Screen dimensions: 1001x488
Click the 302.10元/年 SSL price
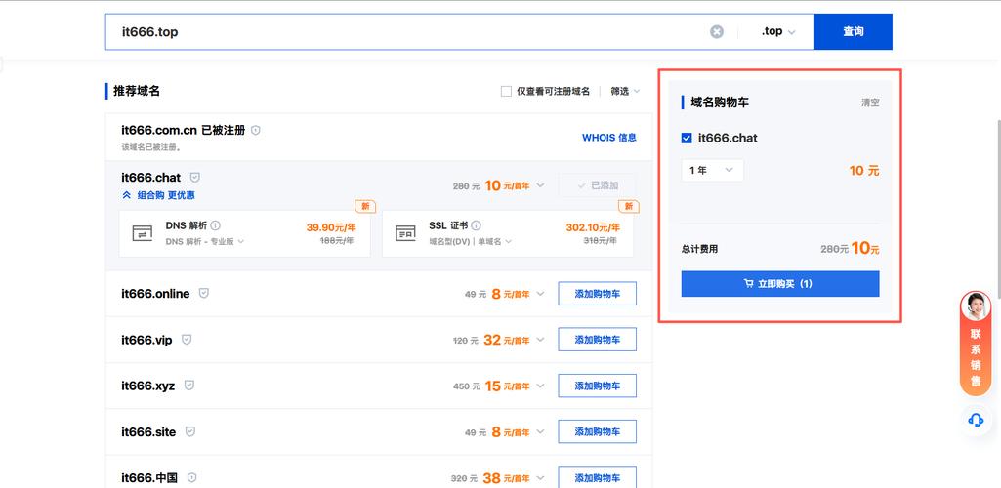(593, 227)
